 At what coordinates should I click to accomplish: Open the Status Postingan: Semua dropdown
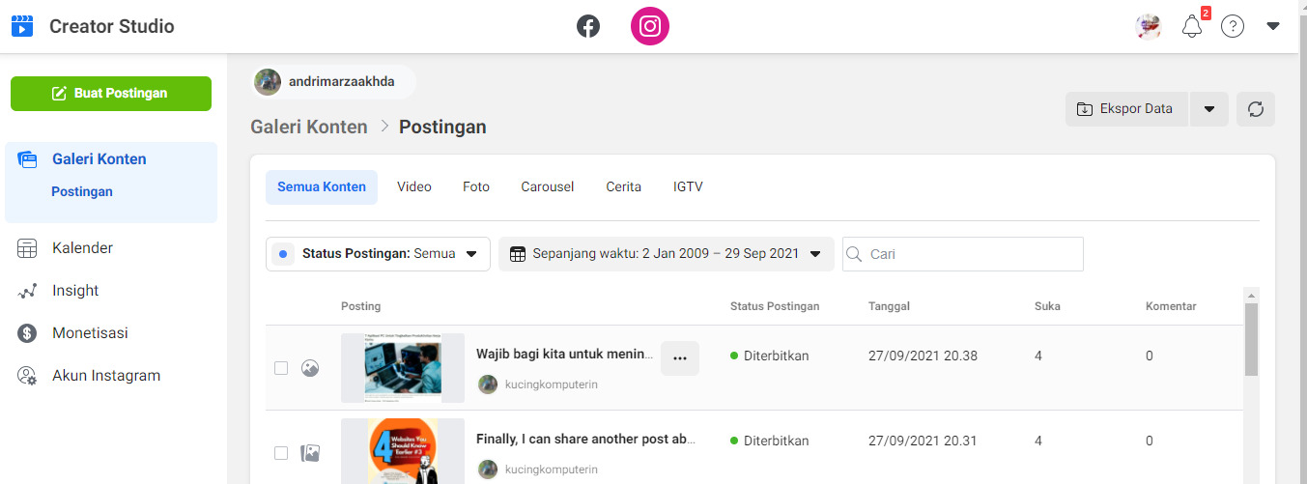[x=378, y=254]
